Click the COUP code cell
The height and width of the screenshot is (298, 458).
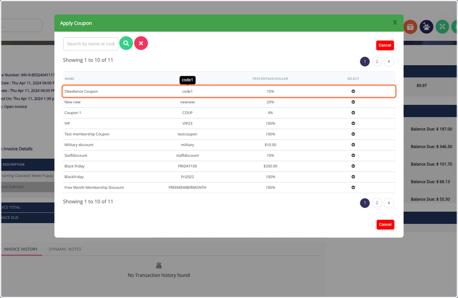[x=187, y=113]
